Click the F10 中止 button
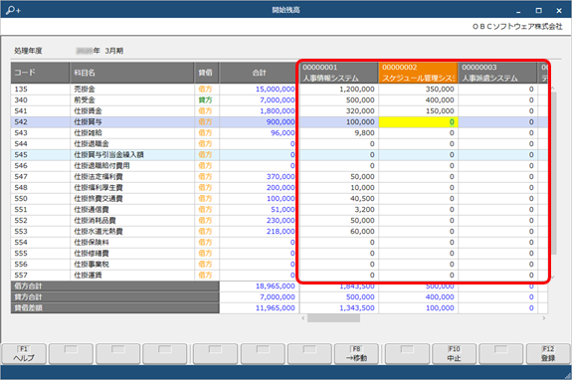 pos(455,354)
